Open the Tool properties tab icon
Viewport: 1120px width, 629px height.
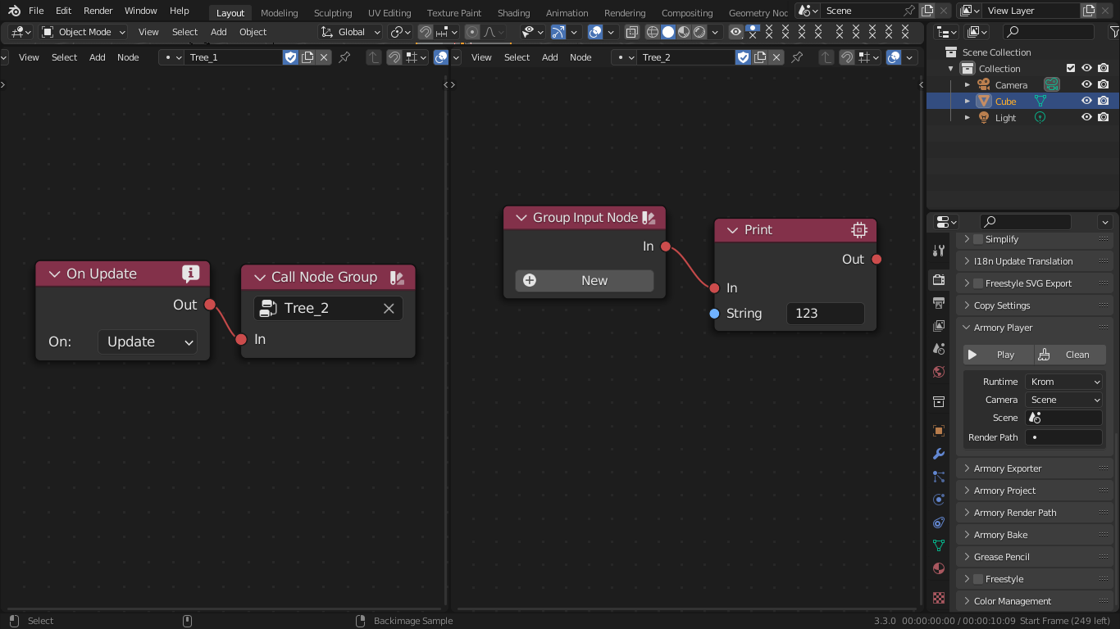(x=939, y=251)
